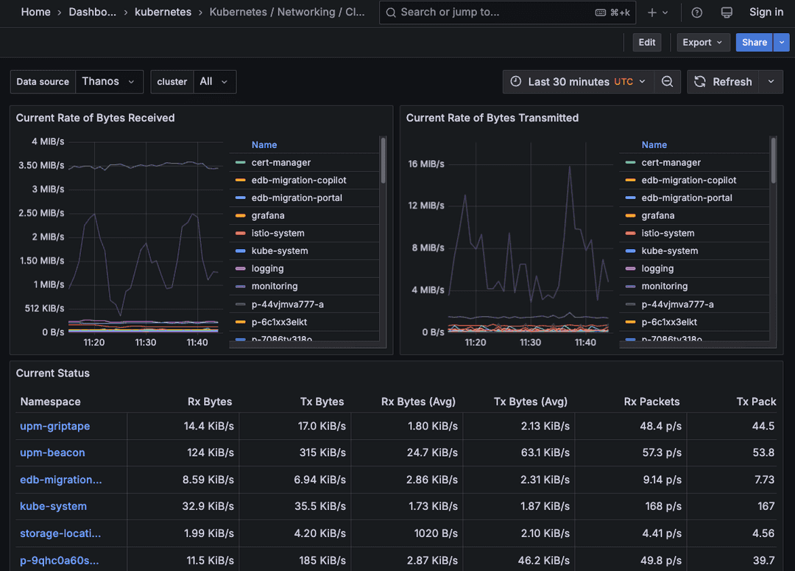Expand the Export dropdown

click(703, 42)
